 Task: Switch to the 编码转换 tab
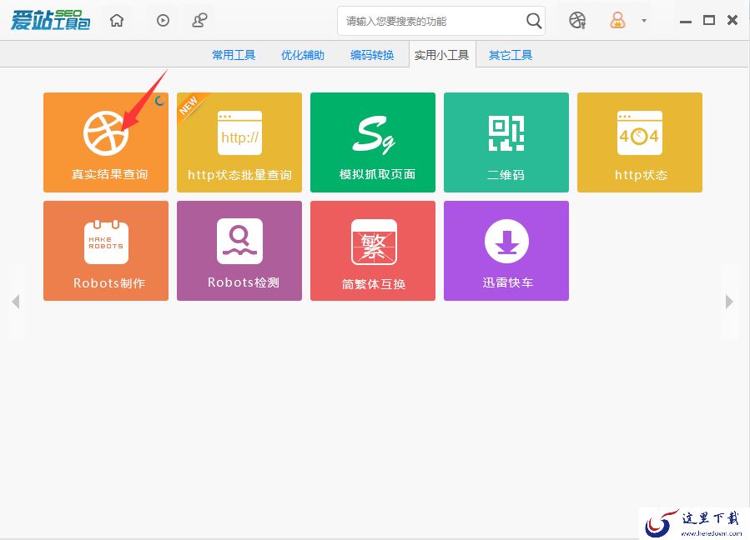371,55
